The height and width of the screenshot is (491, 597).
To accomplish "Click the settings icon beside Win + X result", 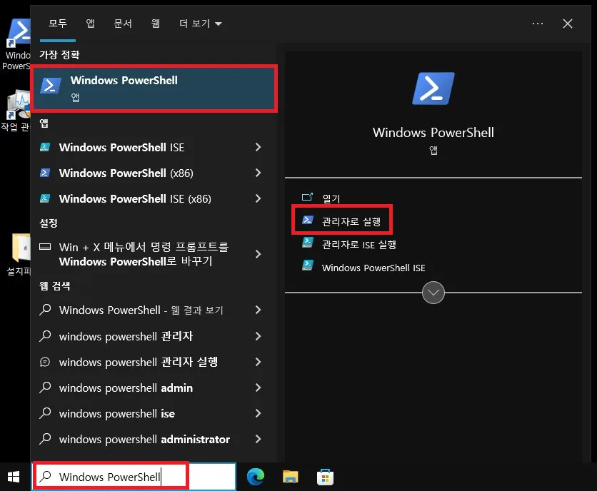I will [45, 247].
